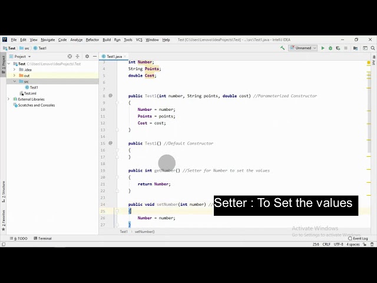Click the src breadcrumb in navigation bar

coord(25,48)
